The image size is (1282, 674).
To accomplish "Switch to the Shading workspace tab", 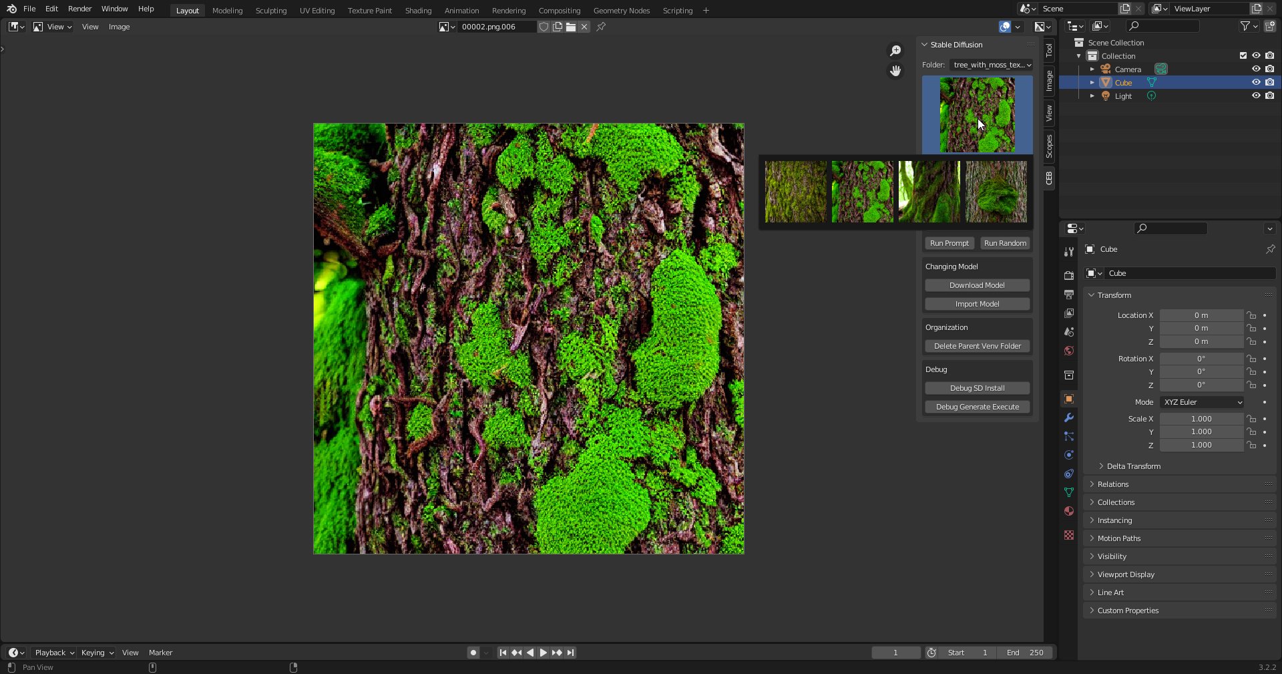I will (418, 10).
